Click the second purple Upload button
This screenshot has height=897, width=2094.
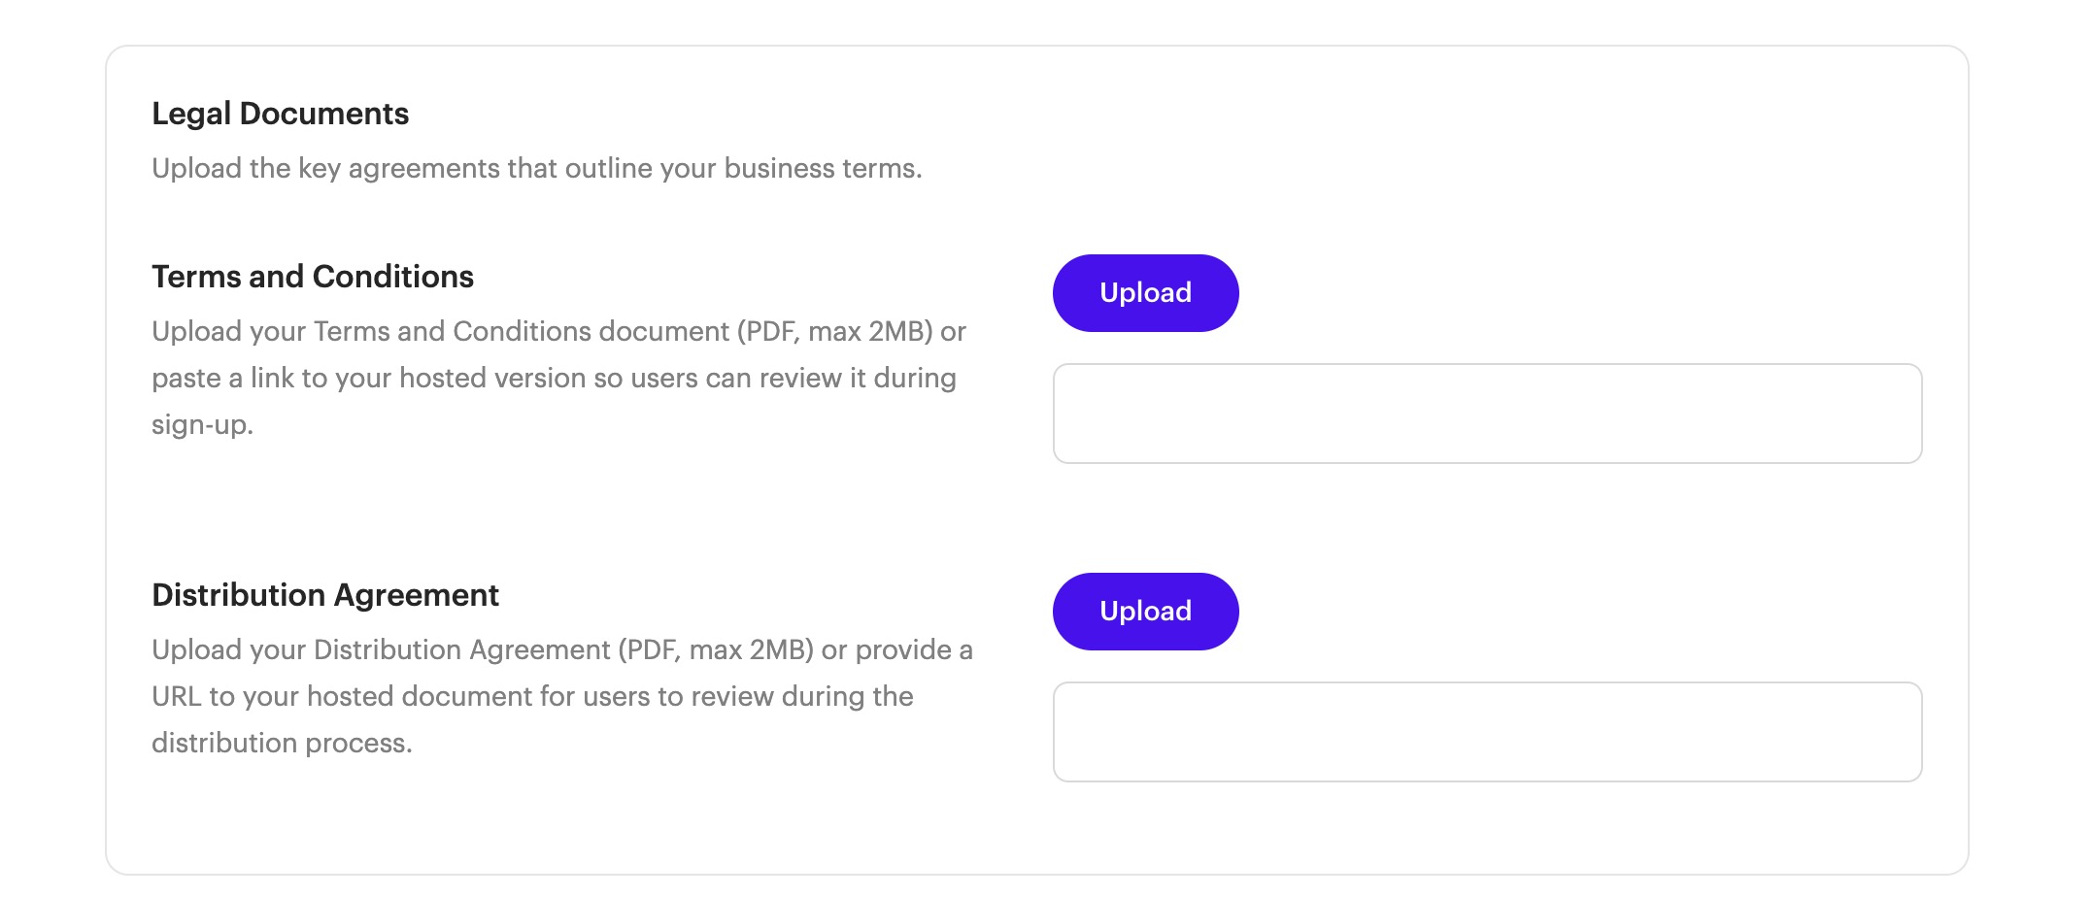click(x=1145, y=612)
